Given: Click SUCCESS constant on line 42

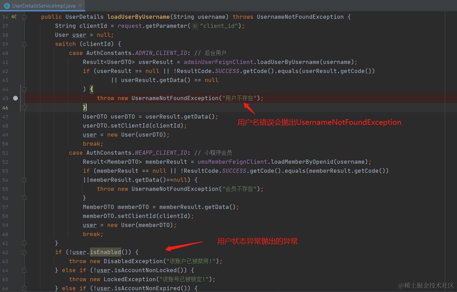Looking at the screenshot, I should [x=227, y=71].
